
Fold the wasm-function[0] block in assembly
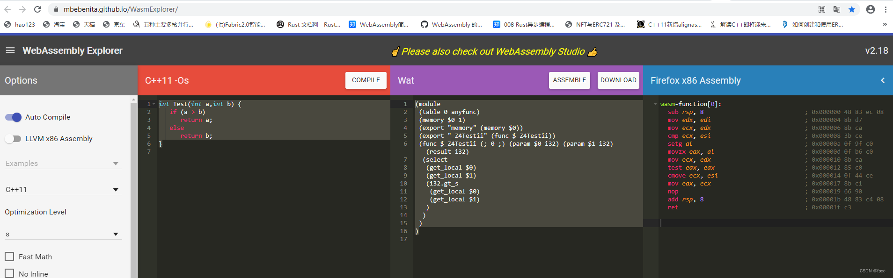pyautogui.click(x=655, y=104)
